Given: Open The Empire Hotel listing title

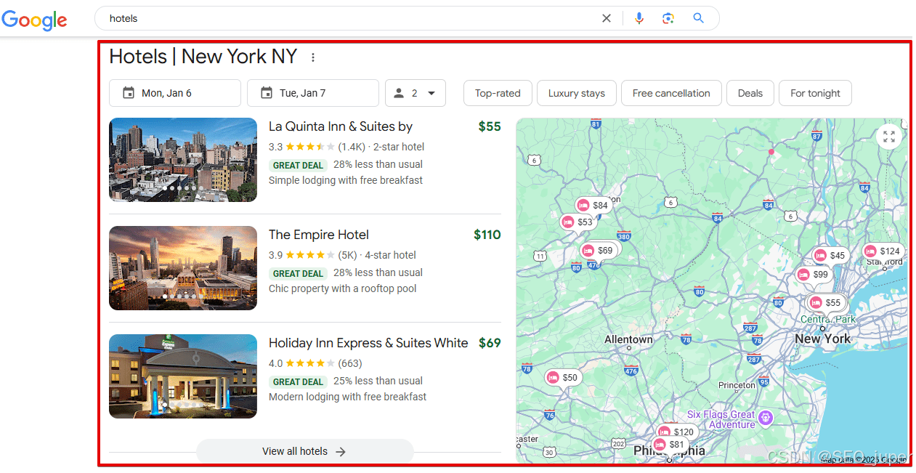Looking at the screenshot, I should click(x=319, y=235).
